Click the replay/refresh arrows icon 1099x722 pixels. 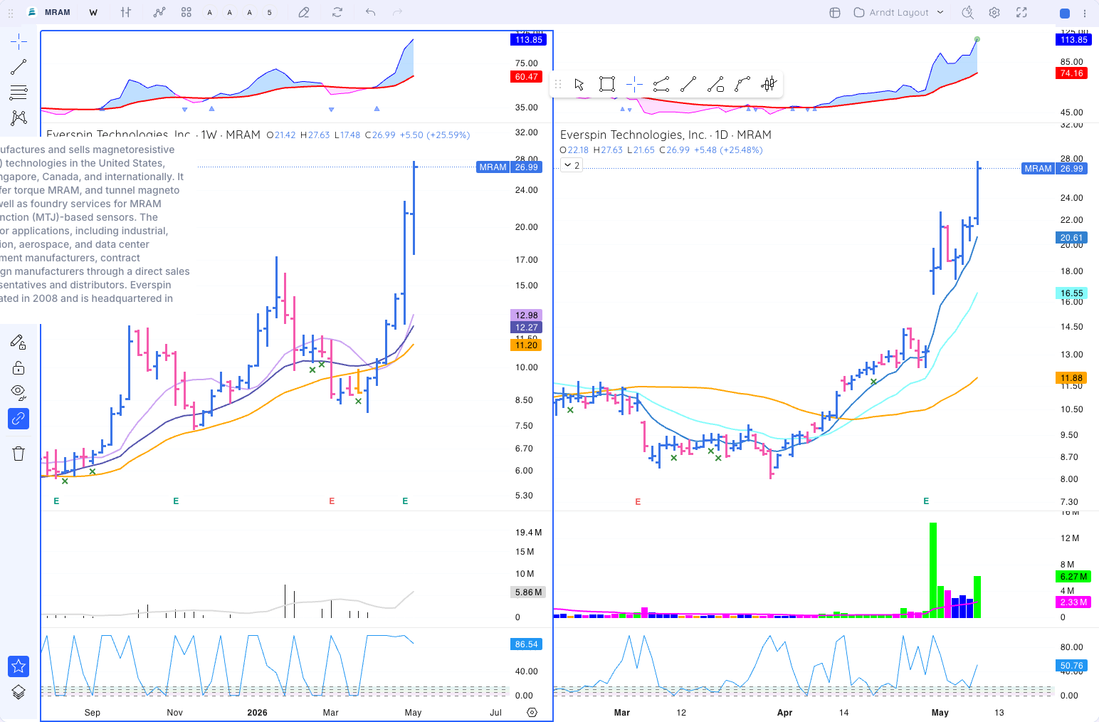tap(337, 12)
